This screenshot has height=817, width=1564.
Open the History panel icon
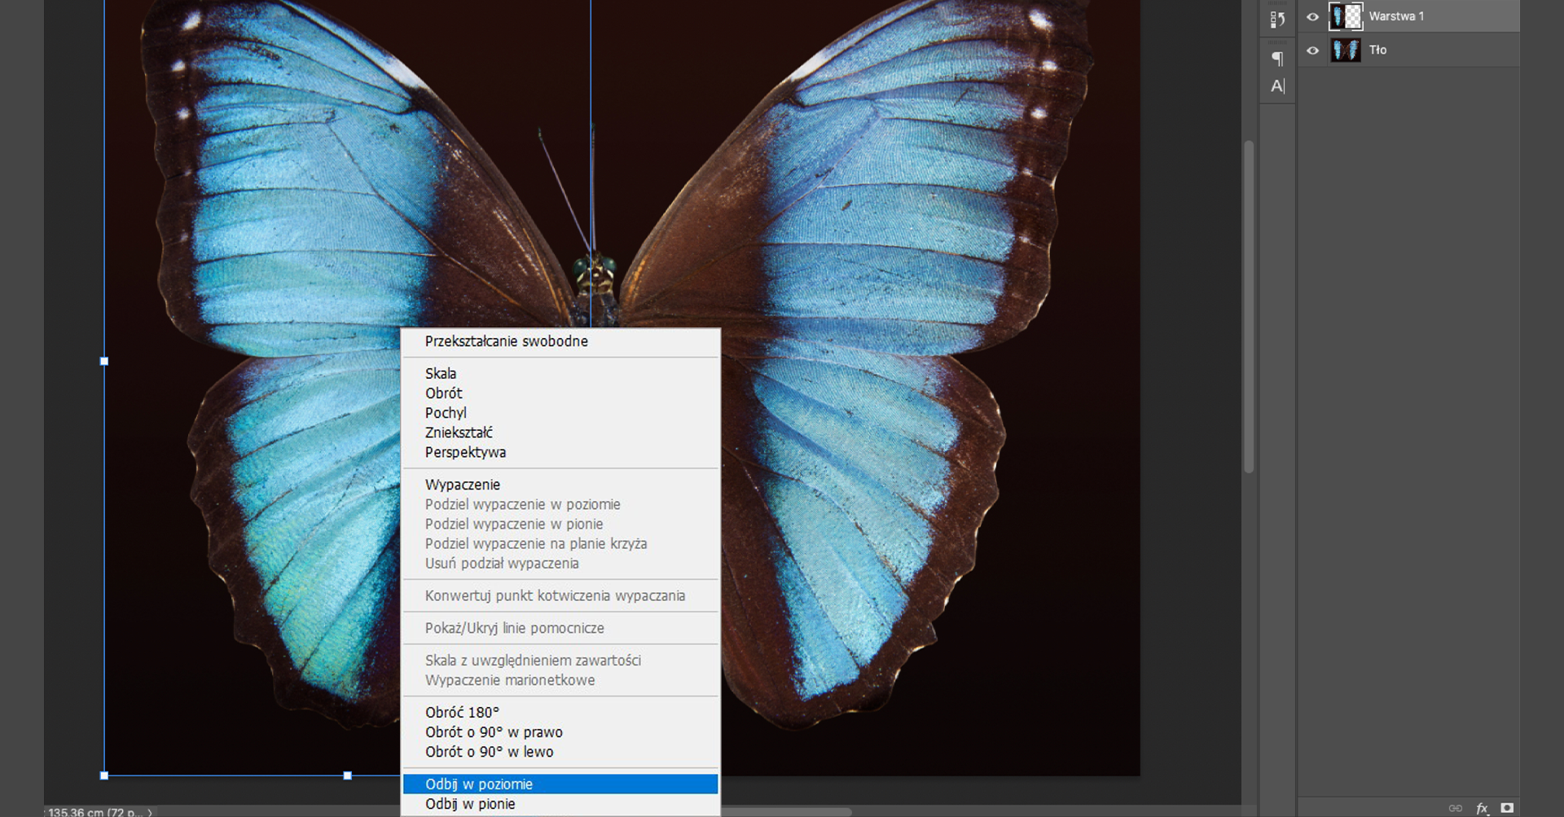click(x=1277, y=20)
